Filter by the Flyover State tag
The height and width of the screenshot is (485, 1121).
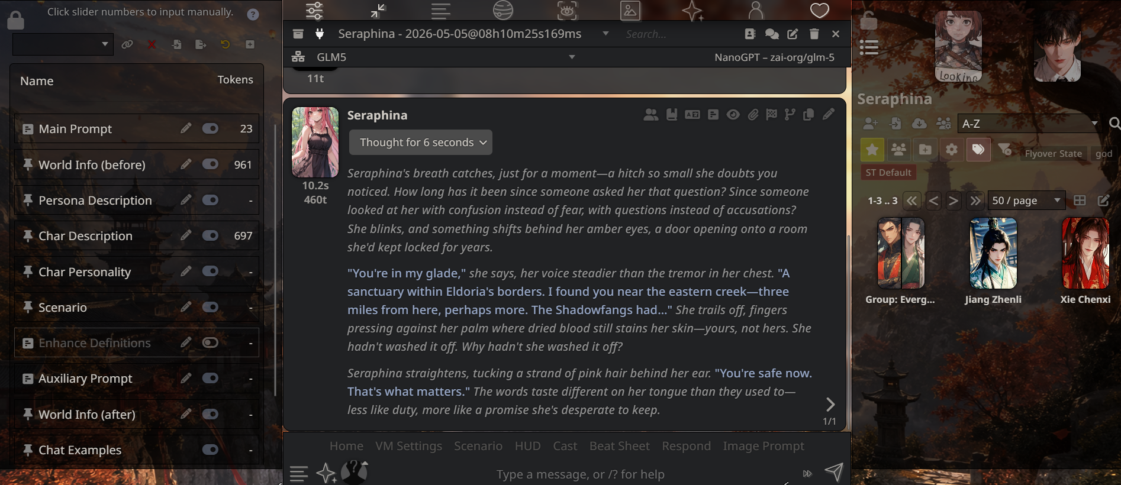tap(1053, 154)
